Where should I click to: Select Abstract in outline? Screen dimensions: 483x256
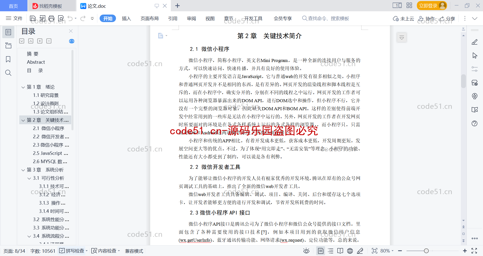coord(36,62)
